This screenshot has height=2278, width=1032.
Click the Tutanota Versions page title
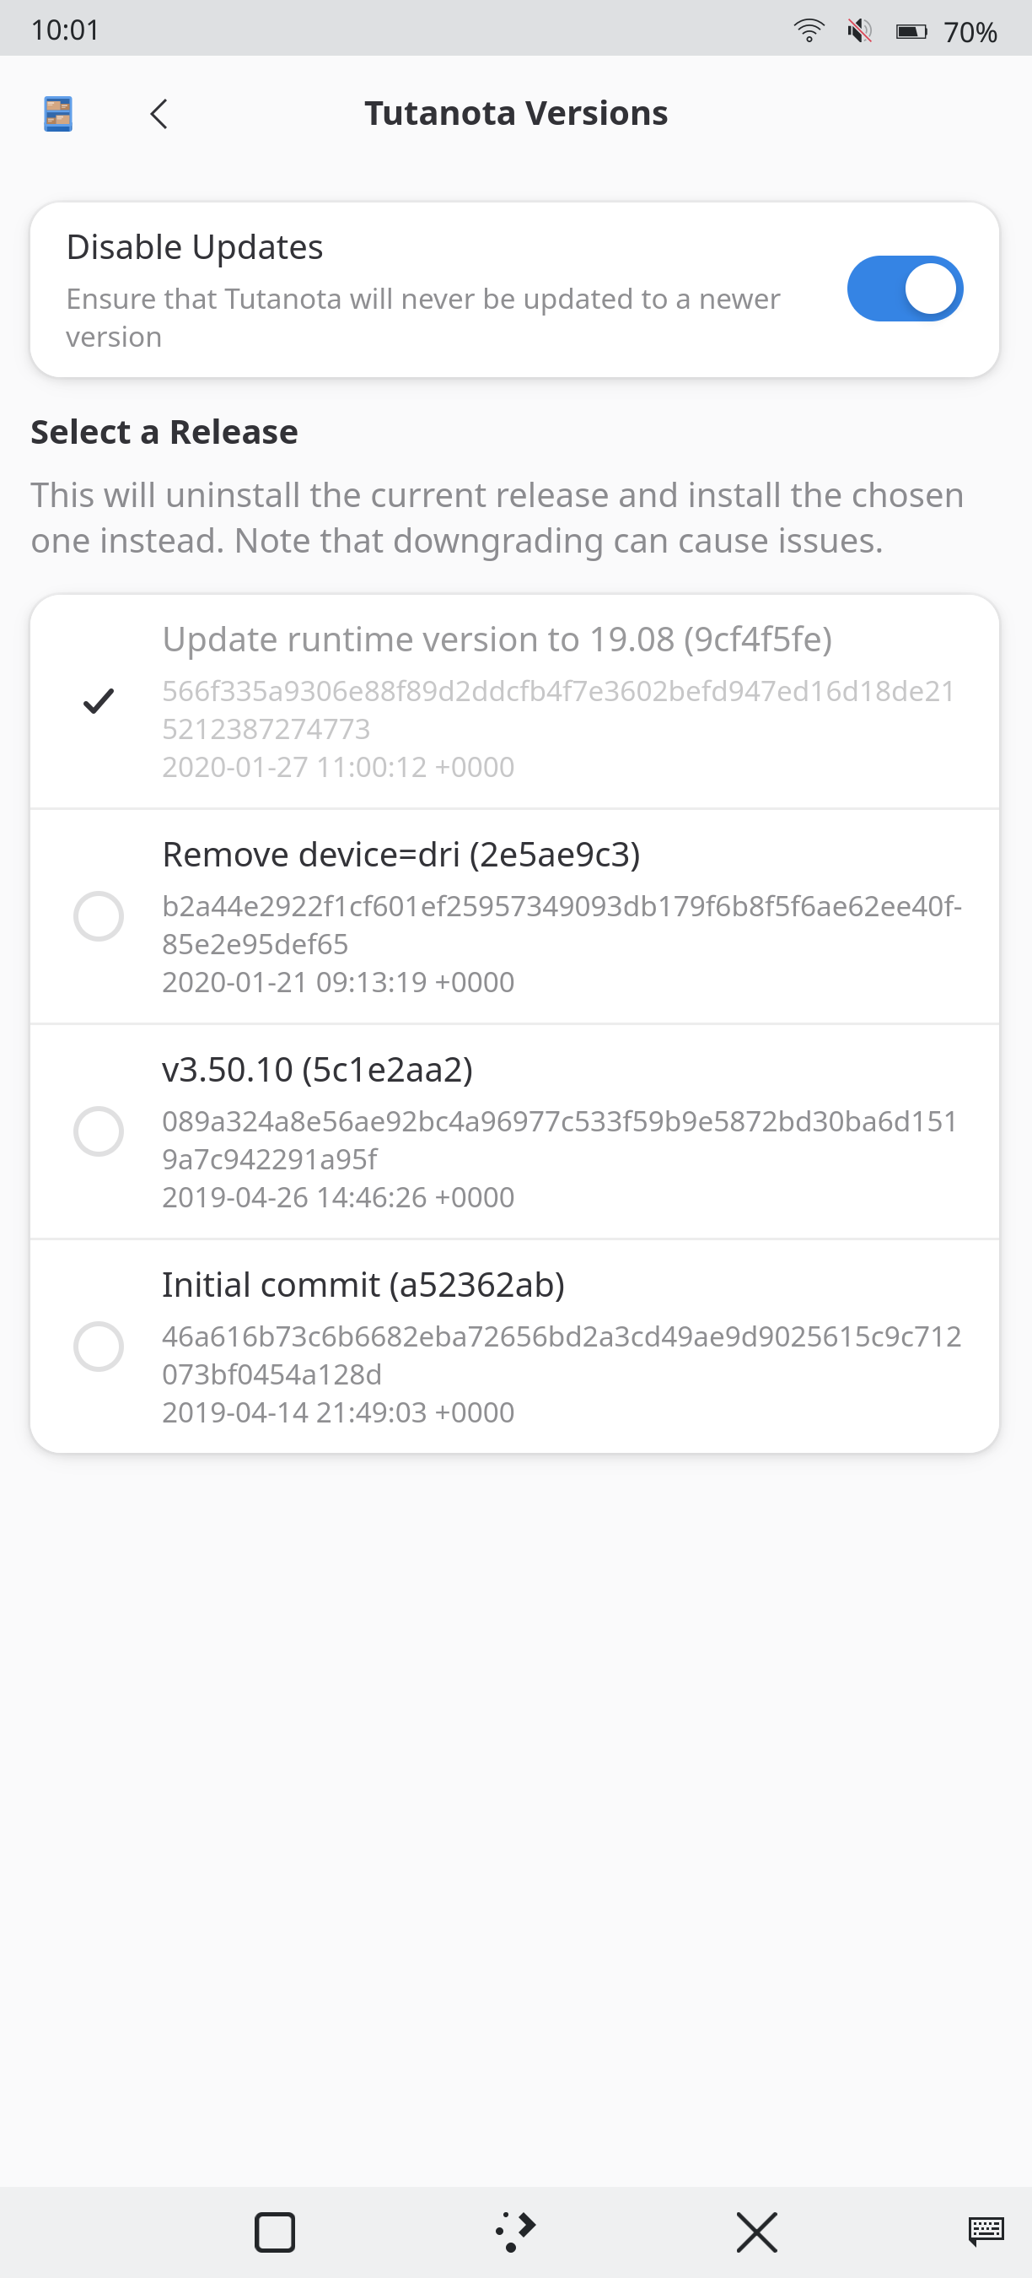(516, 114)
